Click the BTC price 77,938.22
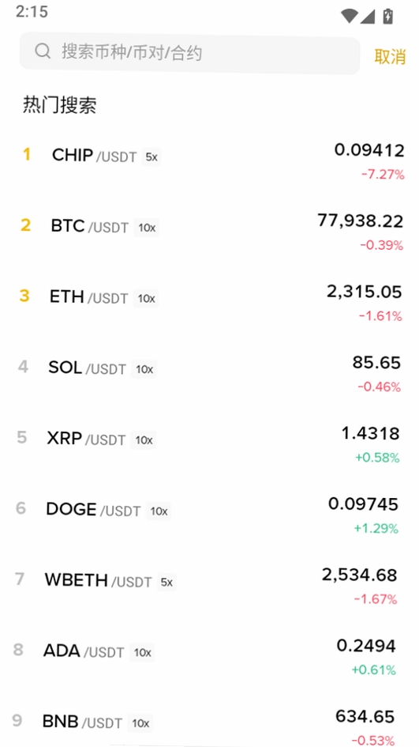 [360, 221]
